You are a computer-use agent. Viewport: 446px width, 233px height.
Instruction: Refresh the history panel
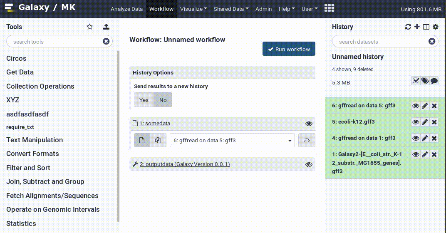pyautogui.click(x=408, y=27)
